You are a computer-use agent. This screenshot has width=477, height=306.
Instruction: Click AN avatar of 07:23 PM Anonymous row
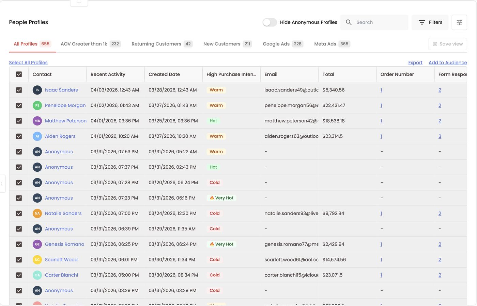37,198
